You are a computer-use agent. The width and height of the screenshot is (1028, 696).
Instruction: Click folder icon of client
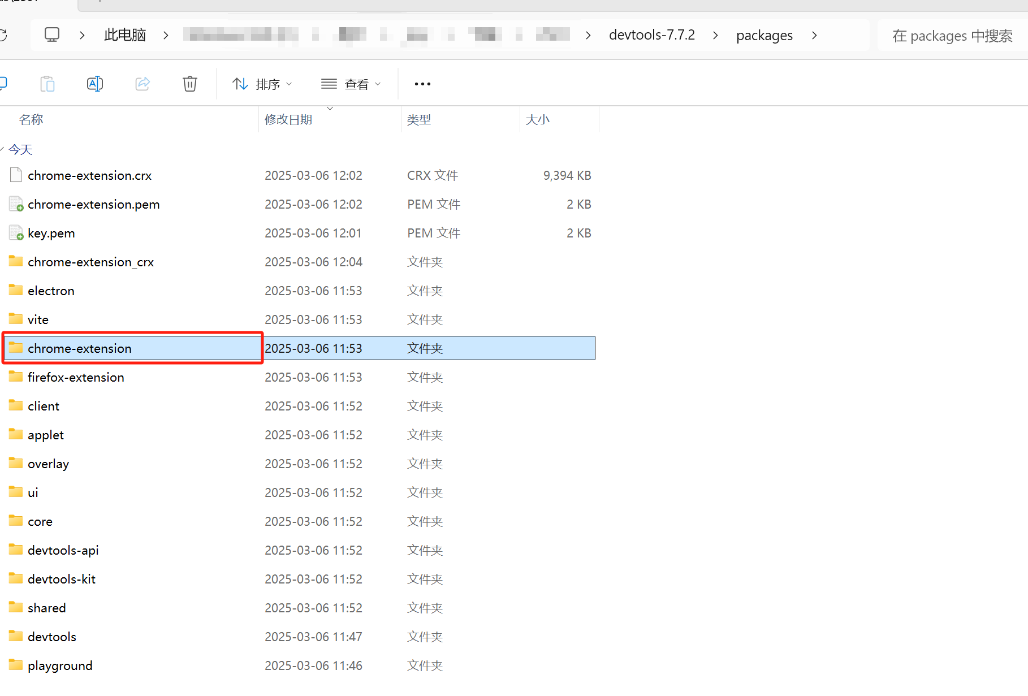pyautogui.click(x=16, y=405)
